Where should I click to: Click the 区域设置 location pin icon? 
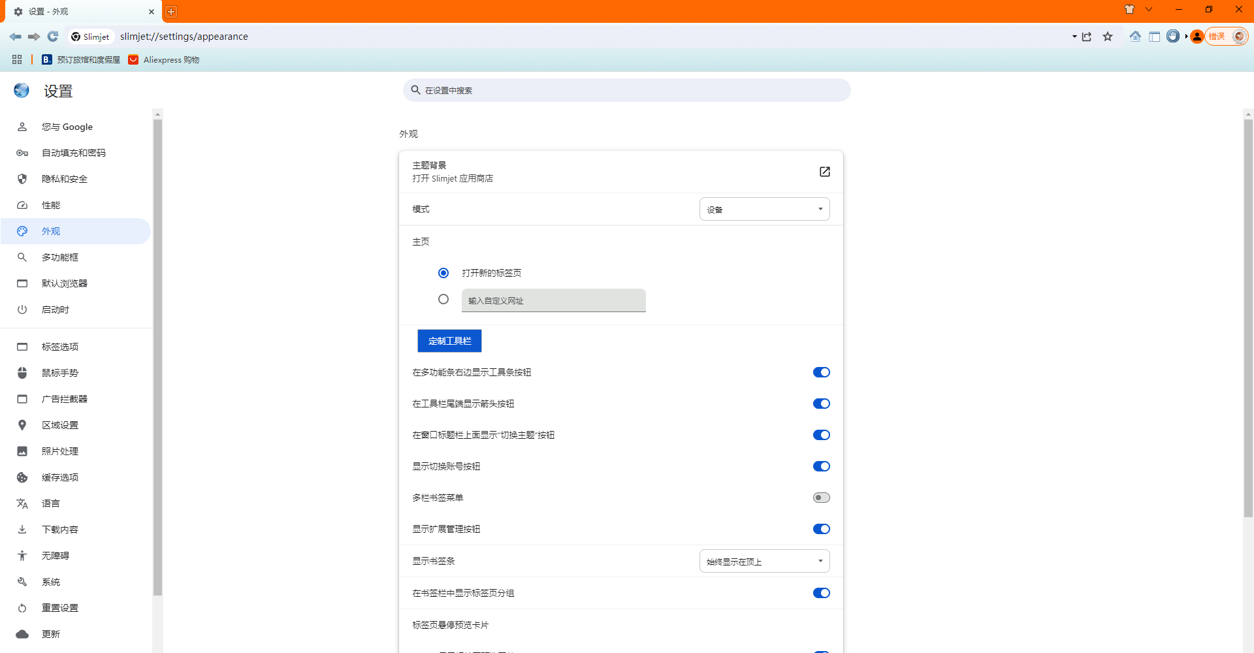(x=22, y=425)
